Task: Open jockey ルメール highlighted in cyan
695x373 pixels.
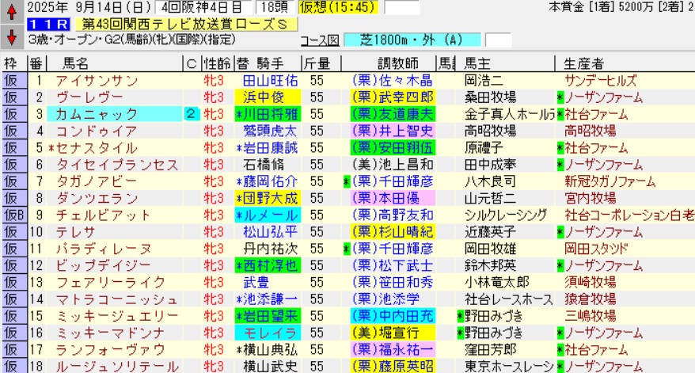Action: (267, 215)
